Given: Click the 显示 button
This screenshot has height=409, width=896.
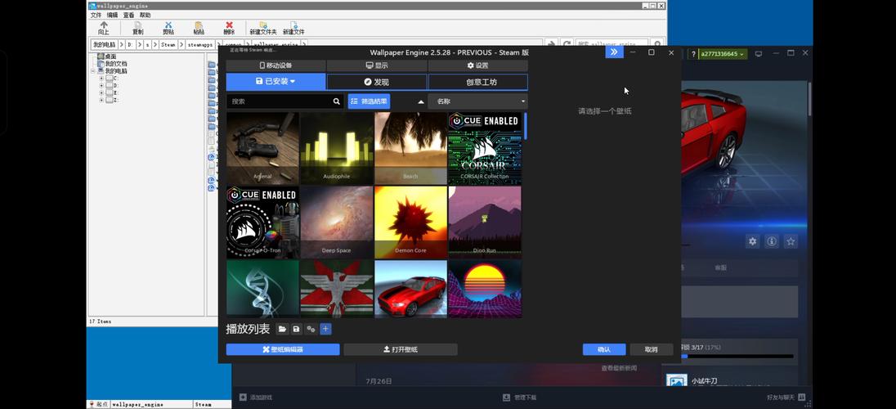Looking at the screenshot, I should pos(377,65).
